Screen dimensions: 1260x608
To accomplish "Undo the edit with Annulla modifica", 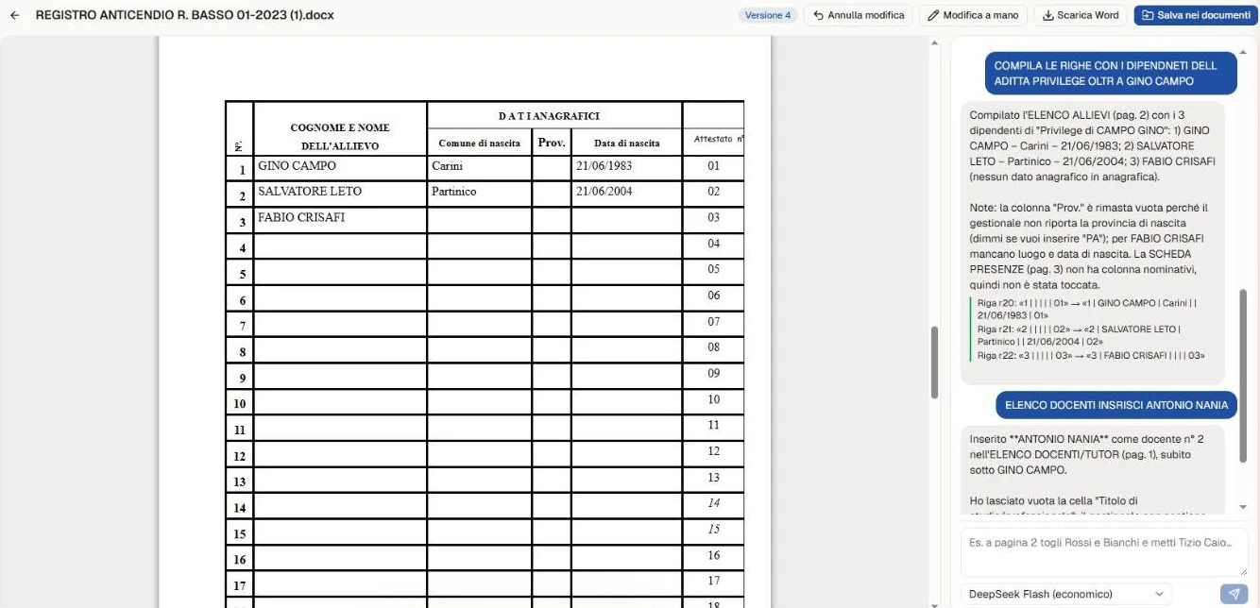I will (859, 16).
